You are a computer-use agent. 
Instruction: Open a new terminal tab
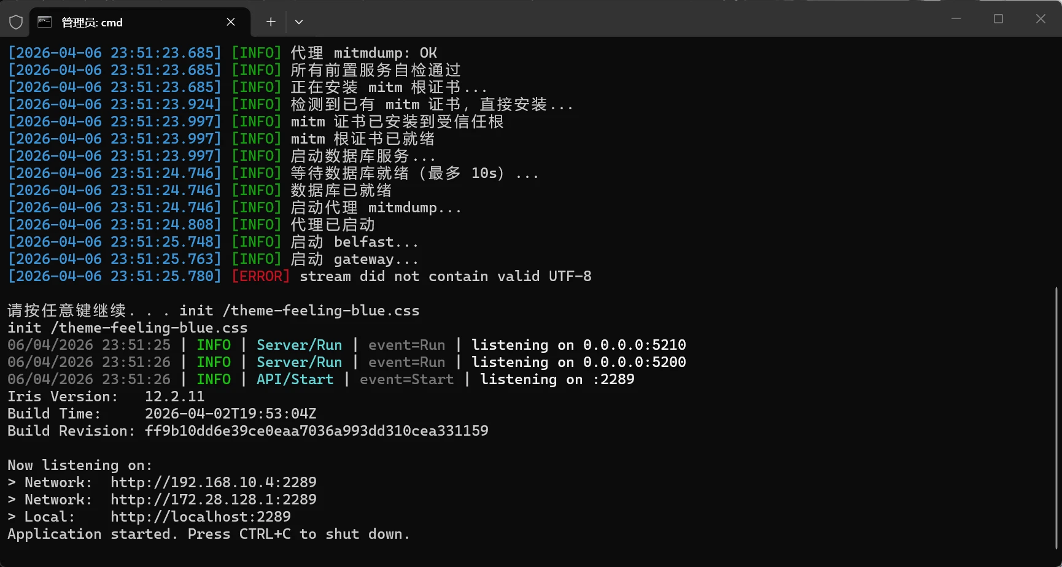(x=271, y=22)
